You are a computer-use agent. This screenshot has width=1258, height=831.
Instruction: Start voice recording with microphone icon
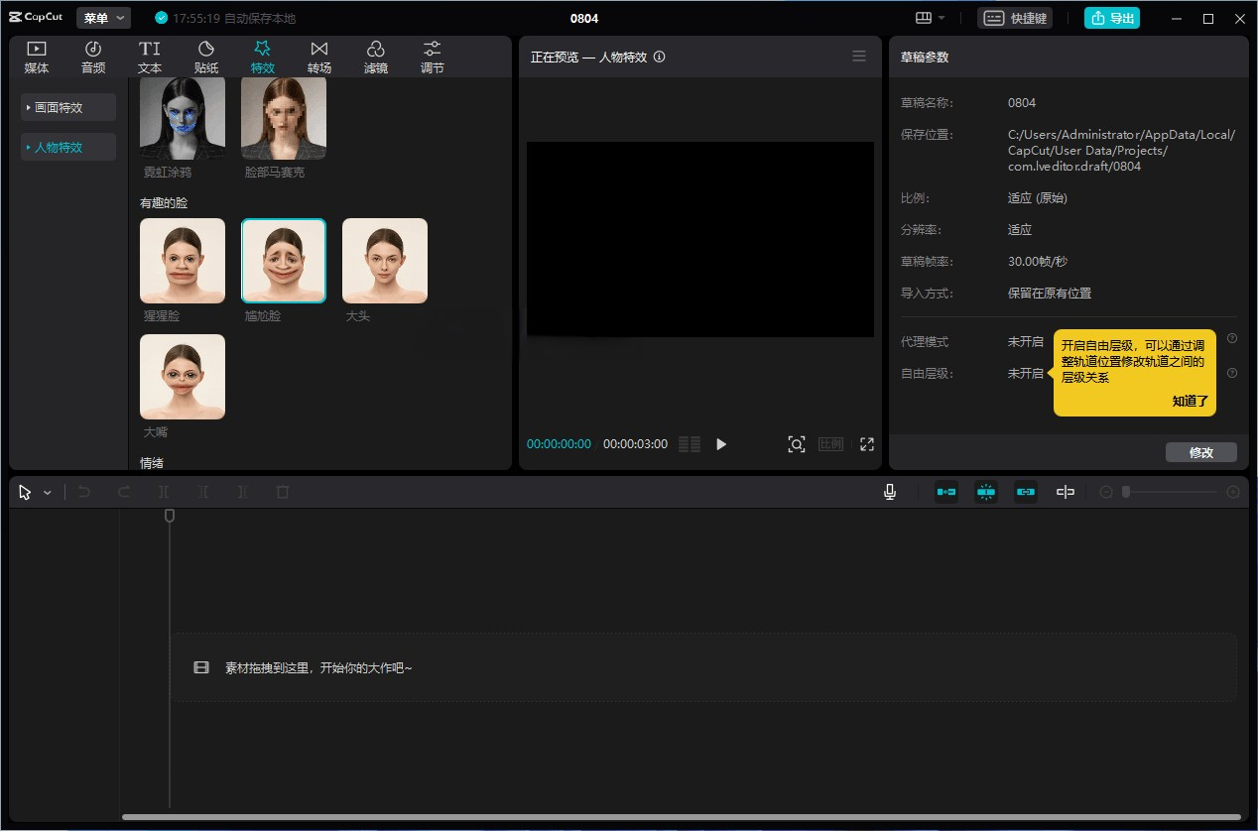[890, 492]
